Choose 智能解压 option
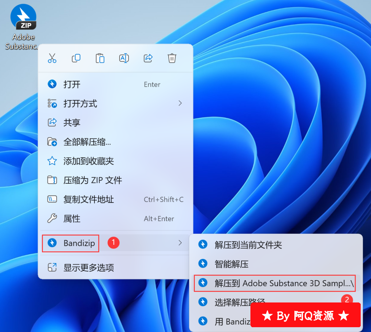Viewport: 371px width, 332px height. (x=231, y=264)
